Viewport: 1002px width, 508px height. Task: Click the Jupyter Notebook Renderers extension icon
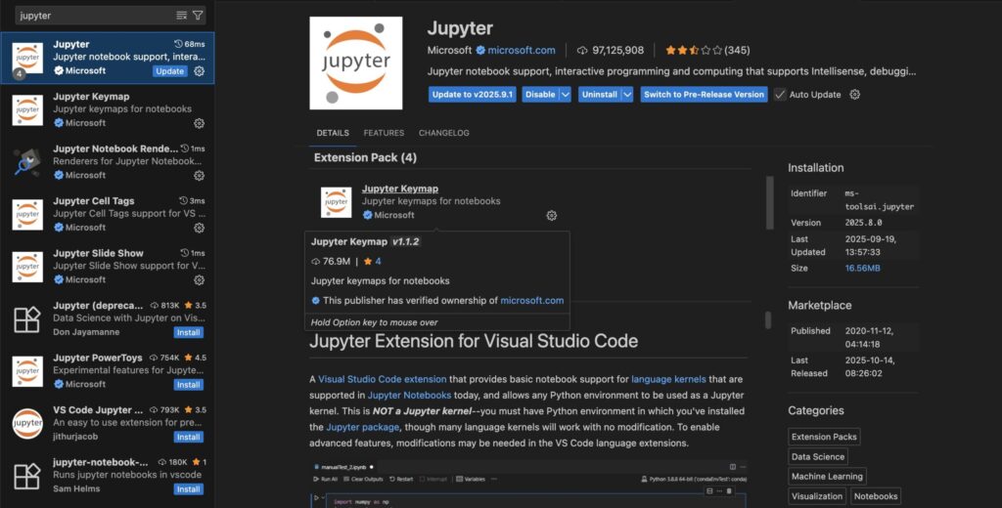click(x=26, y=162)
